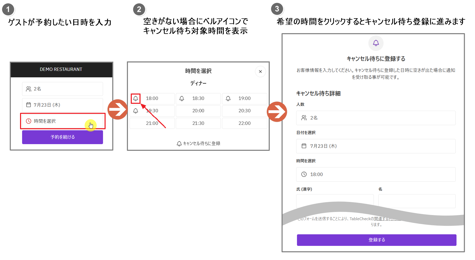Click calendar icon in DEMO RESTAURANT date field
475x260 pixels.
click(29, 105)
